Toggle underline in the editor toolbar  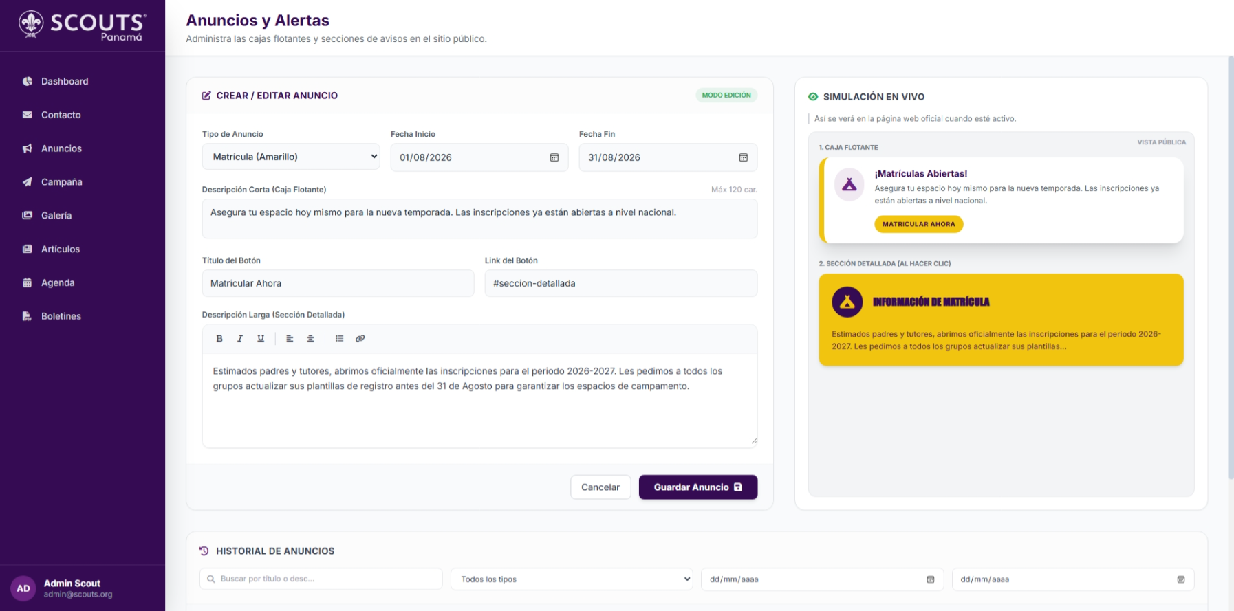[x=261, y=338]
